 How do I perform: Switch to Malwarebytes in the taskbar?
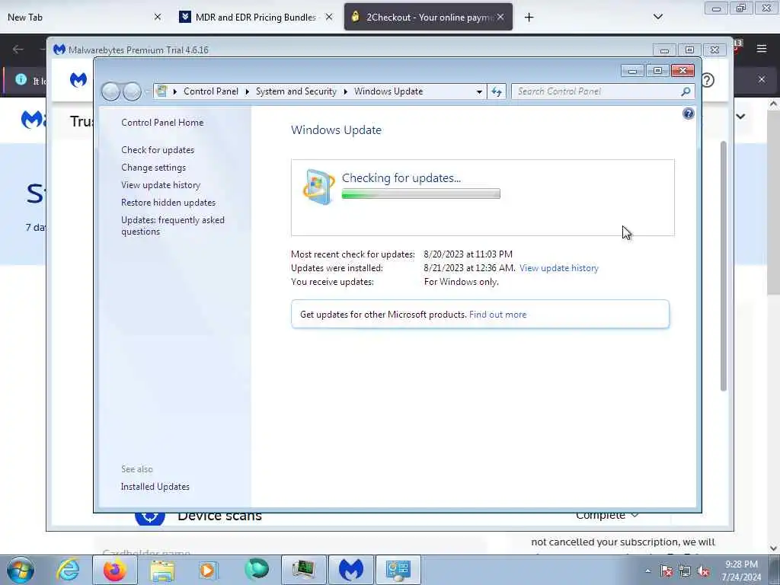click(x=351, y=570)
